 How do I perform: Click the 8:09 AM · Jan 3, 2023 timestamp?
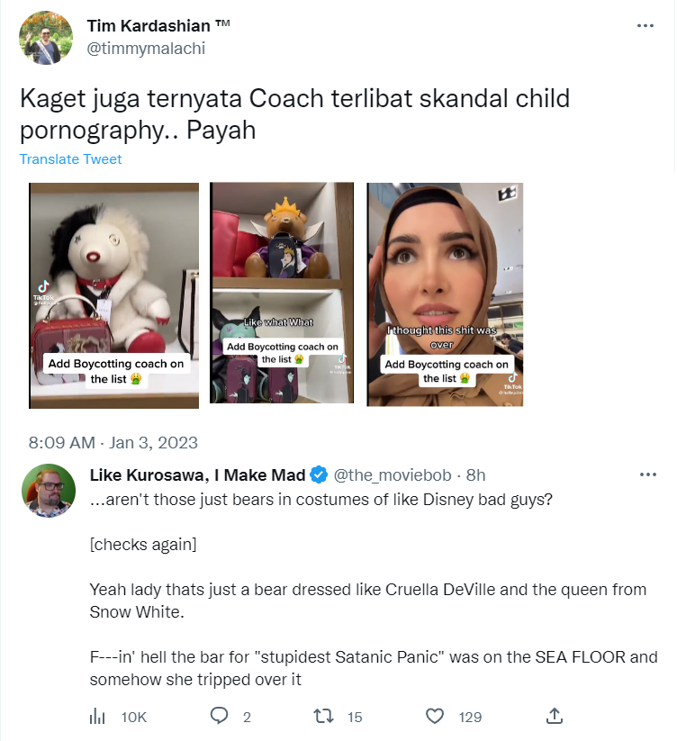click(113, 443)
